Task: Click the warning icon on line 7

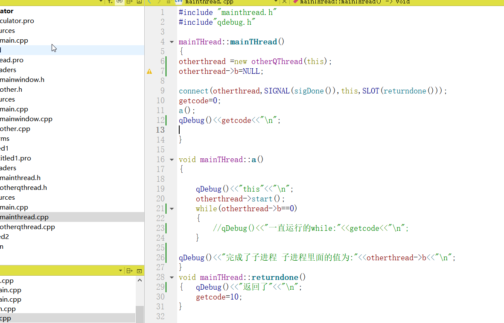Action: pos(149,71)
